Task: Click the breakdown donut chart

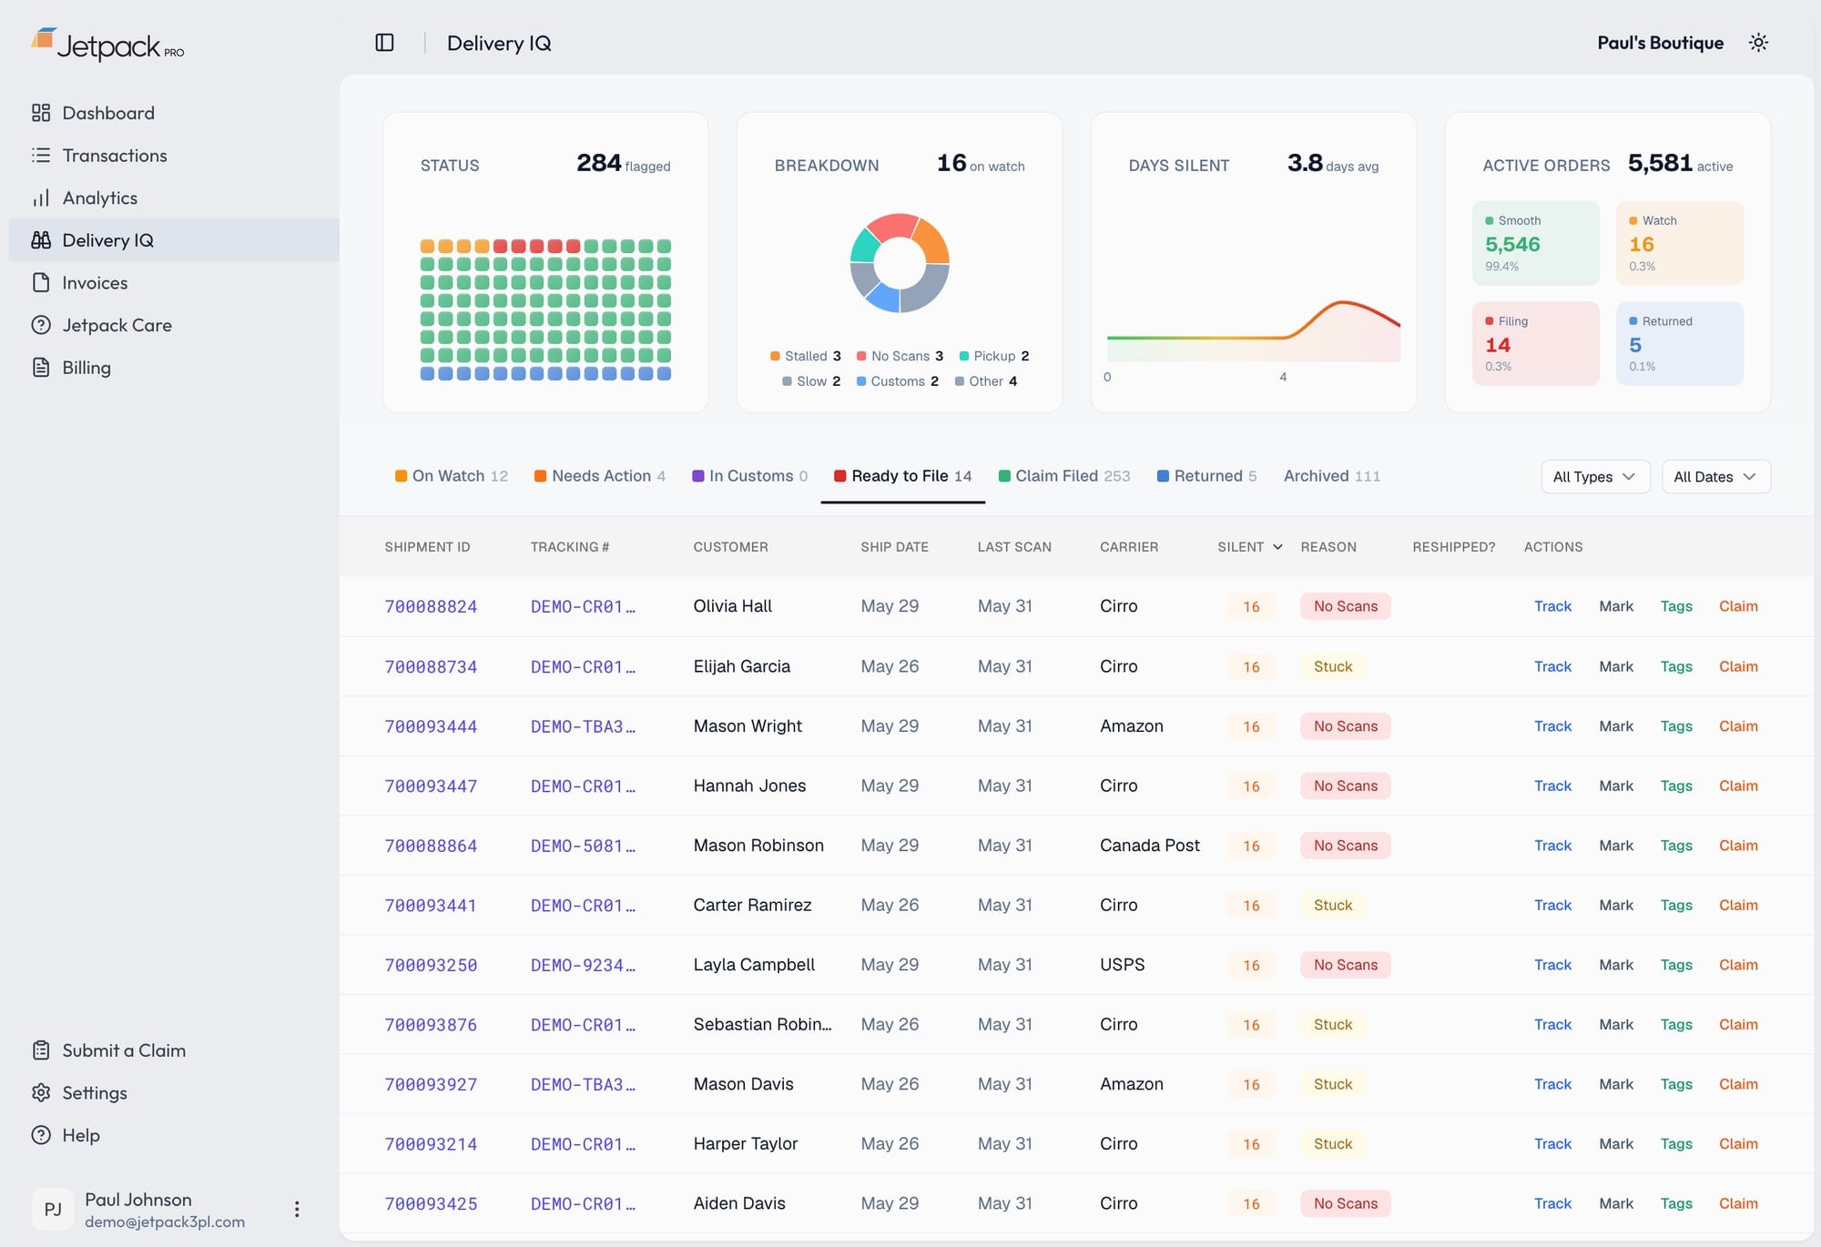Action: point(900,263)
